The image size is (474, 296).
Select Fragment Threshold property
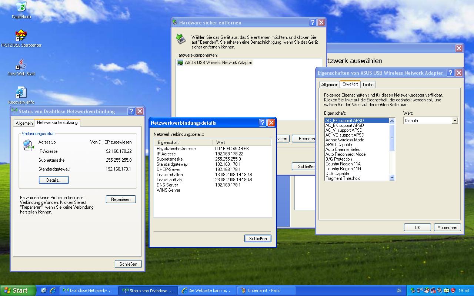tap(357, 178)
